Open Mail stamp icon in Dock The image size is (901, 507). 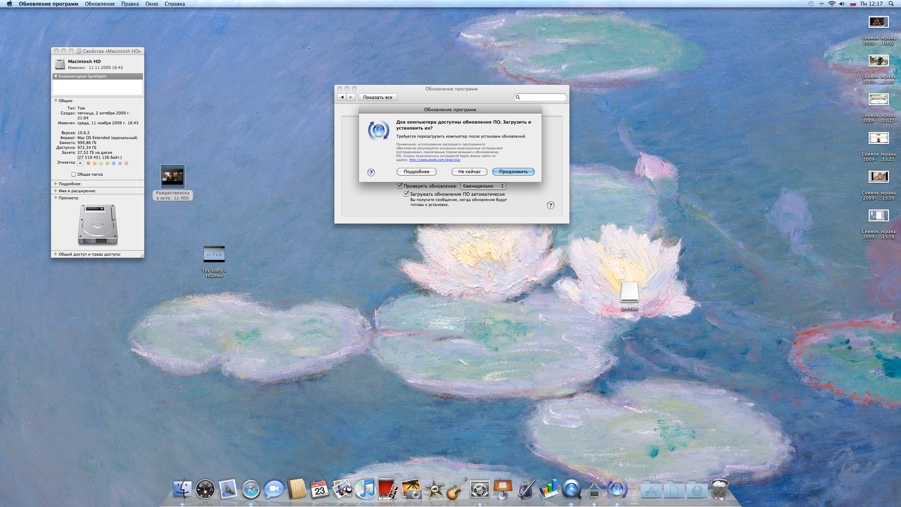click(228, 489)
